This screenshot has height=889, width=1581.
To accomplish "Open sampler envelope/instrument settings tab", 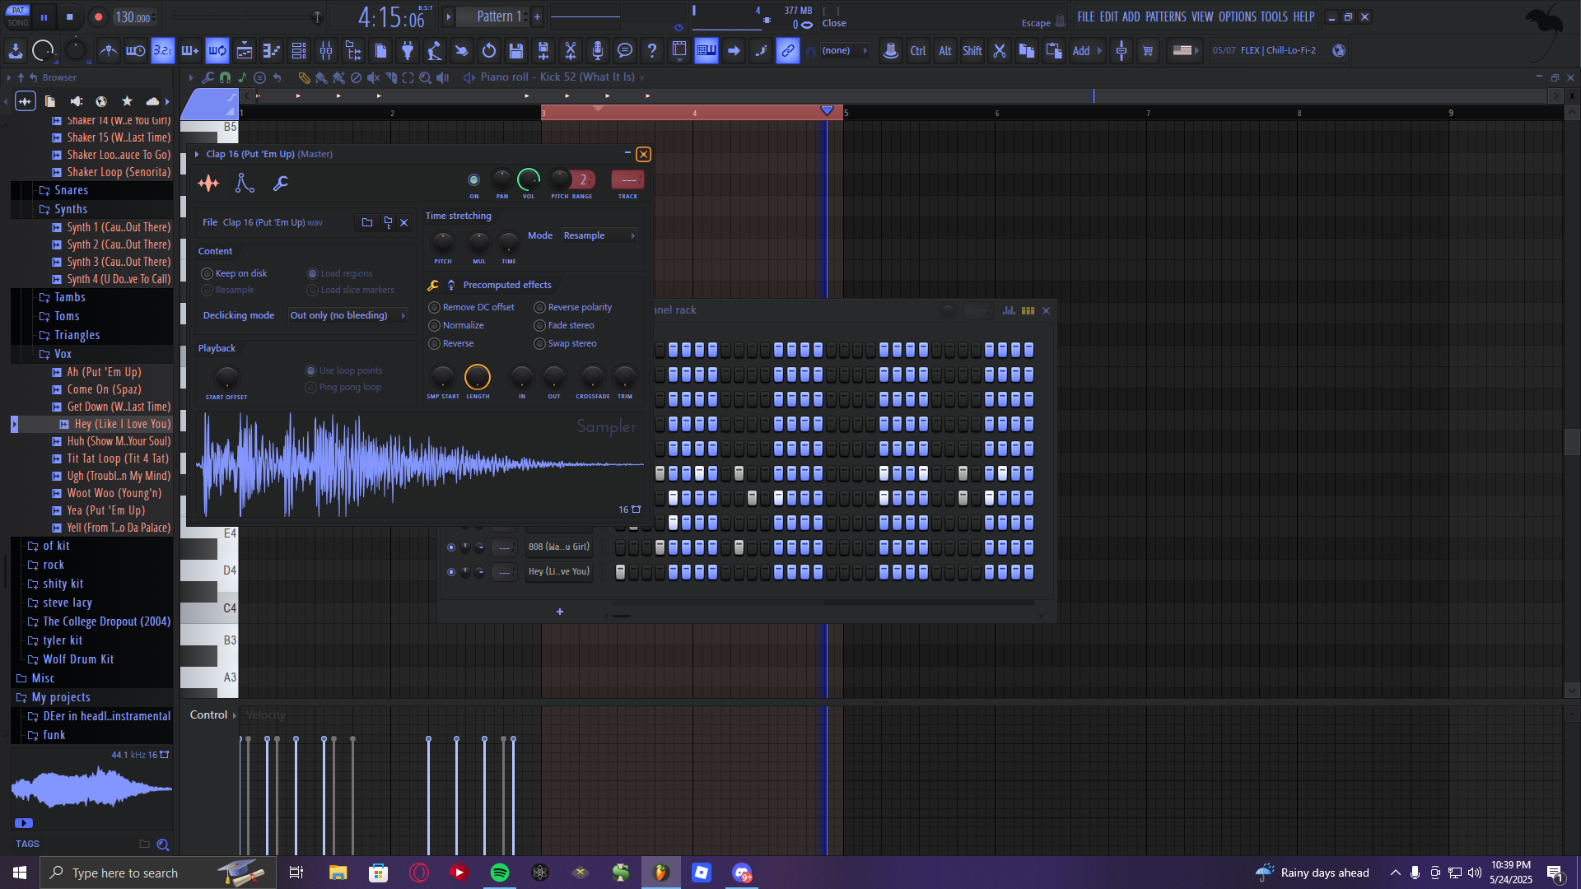I will pos(245,183).
